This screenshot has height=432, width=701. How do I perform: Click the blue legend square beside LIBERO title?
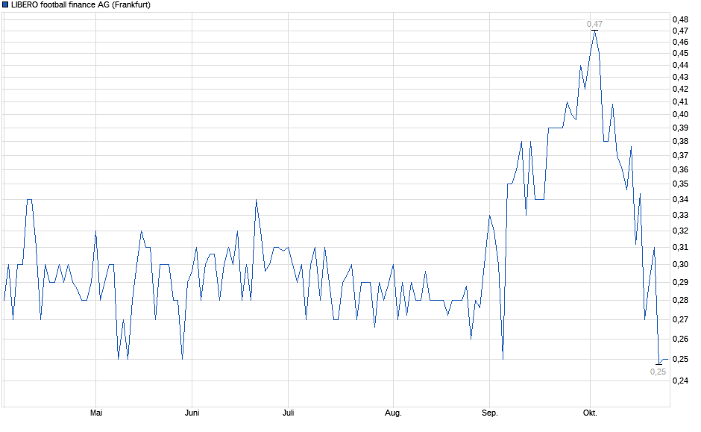point(5,4)
